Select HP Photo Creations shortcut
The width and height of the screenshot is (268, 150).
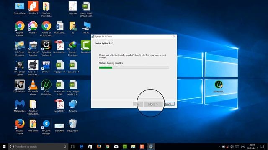pyautogui.click(x=20, y=48)
